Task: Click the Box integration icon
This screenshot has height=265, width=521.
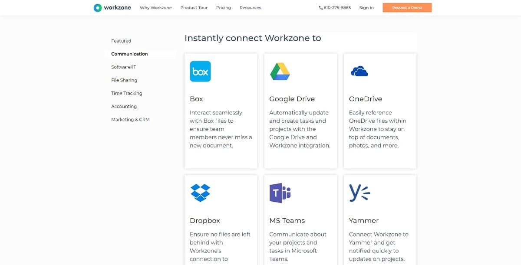Action: (200, 71)
